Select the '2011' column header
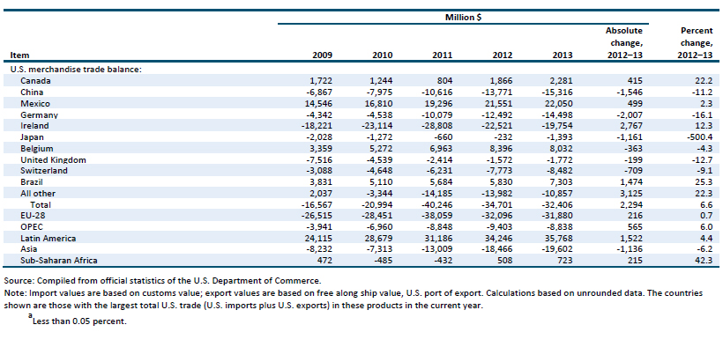 (x=443, y=55)
